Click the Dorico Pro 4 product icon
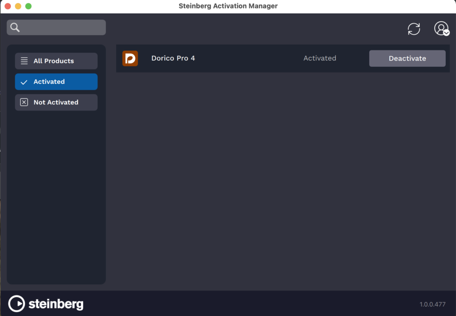The image size is (456, 316). tap(130, 58)
